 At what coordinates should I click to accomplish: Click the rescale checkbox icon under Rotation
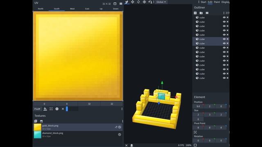195,145
